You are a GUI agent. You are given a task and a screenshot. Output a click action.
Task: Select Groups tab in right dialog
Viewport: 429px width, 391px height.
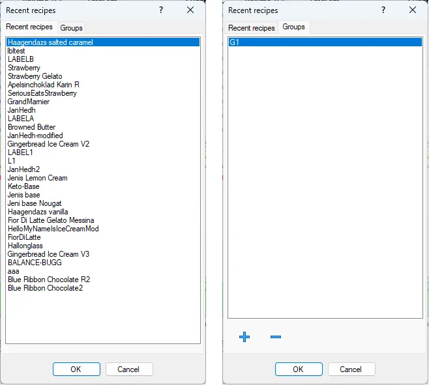tap(293, 27)
